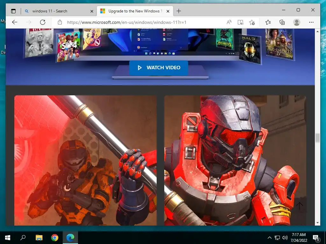This screenshot has width=326, height=244.
Task: Open Edge Settings and more menu
Action: (x=311, y=22)
